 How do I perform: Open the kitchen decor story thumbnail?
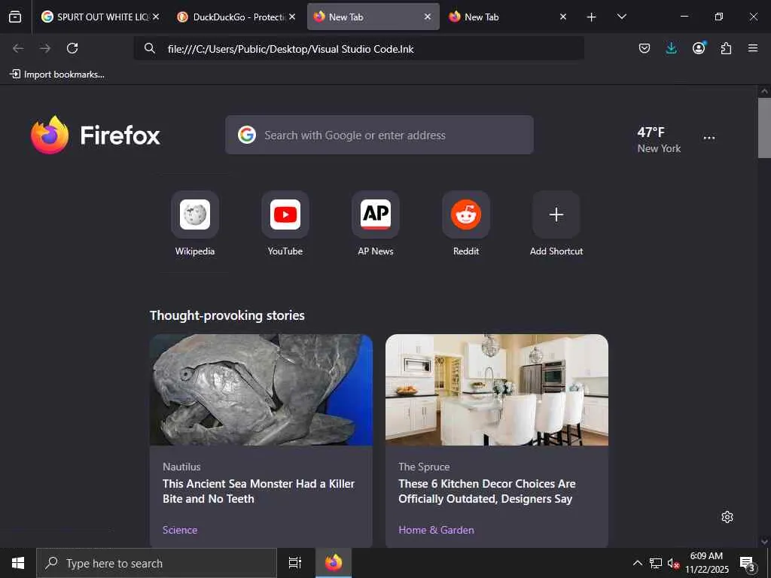(497, 390)
